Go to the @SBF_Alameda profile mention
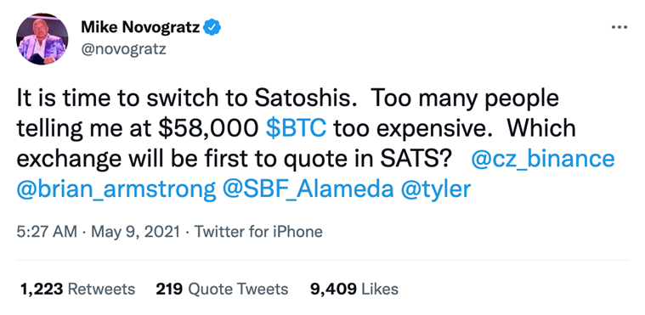This screenshot has width=645, height=315. pyautogui.click(x=308, y=190)
